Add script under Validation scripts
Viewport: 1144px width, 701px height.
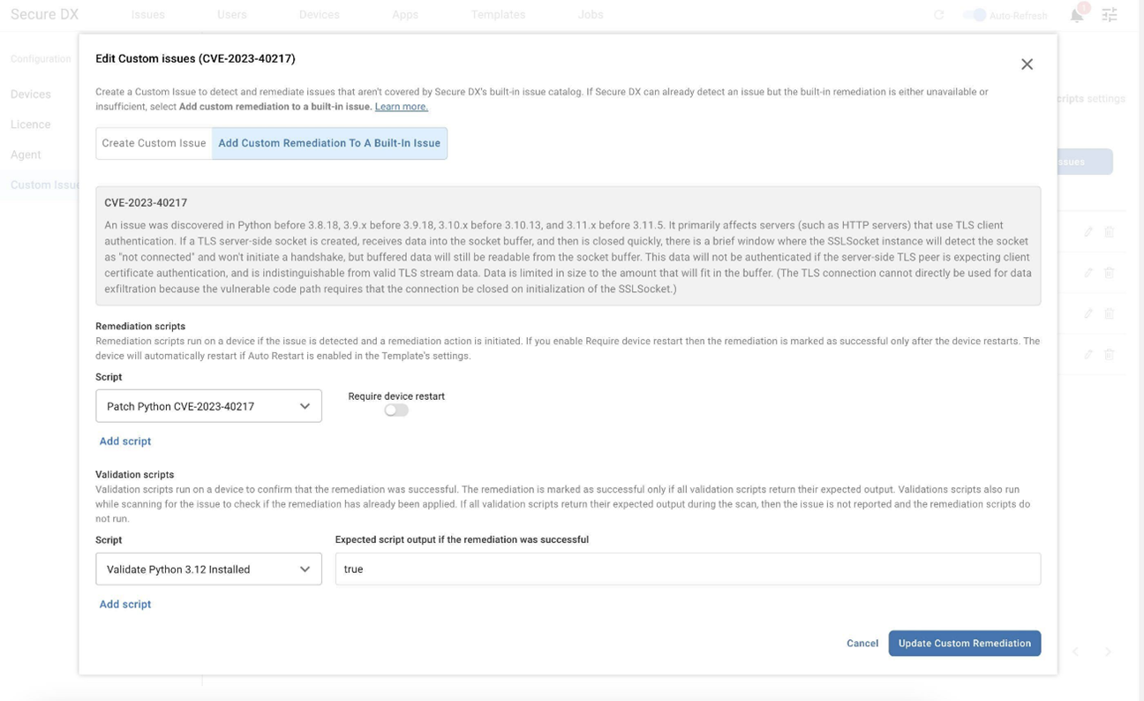tap(125, 605)
